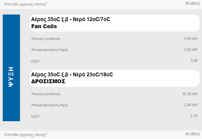202x139 pixels.
Task: Click the 10,20 kW cooling capacity value
Action: 190,94
